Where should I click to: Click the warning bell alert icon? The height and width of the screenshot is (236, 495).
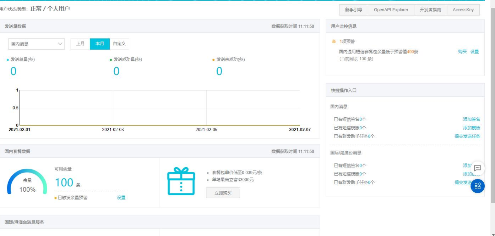333,42
